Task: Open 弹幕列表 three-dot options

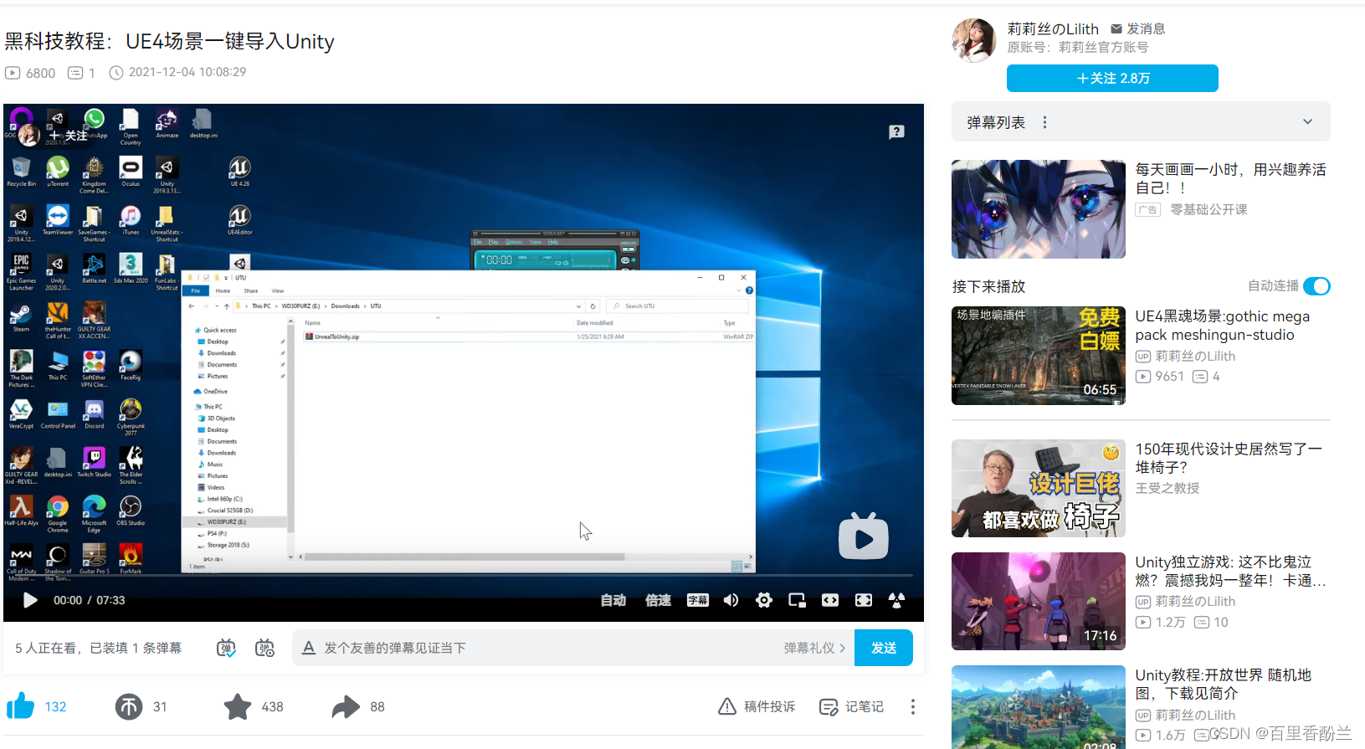Action: point(1044,122)
